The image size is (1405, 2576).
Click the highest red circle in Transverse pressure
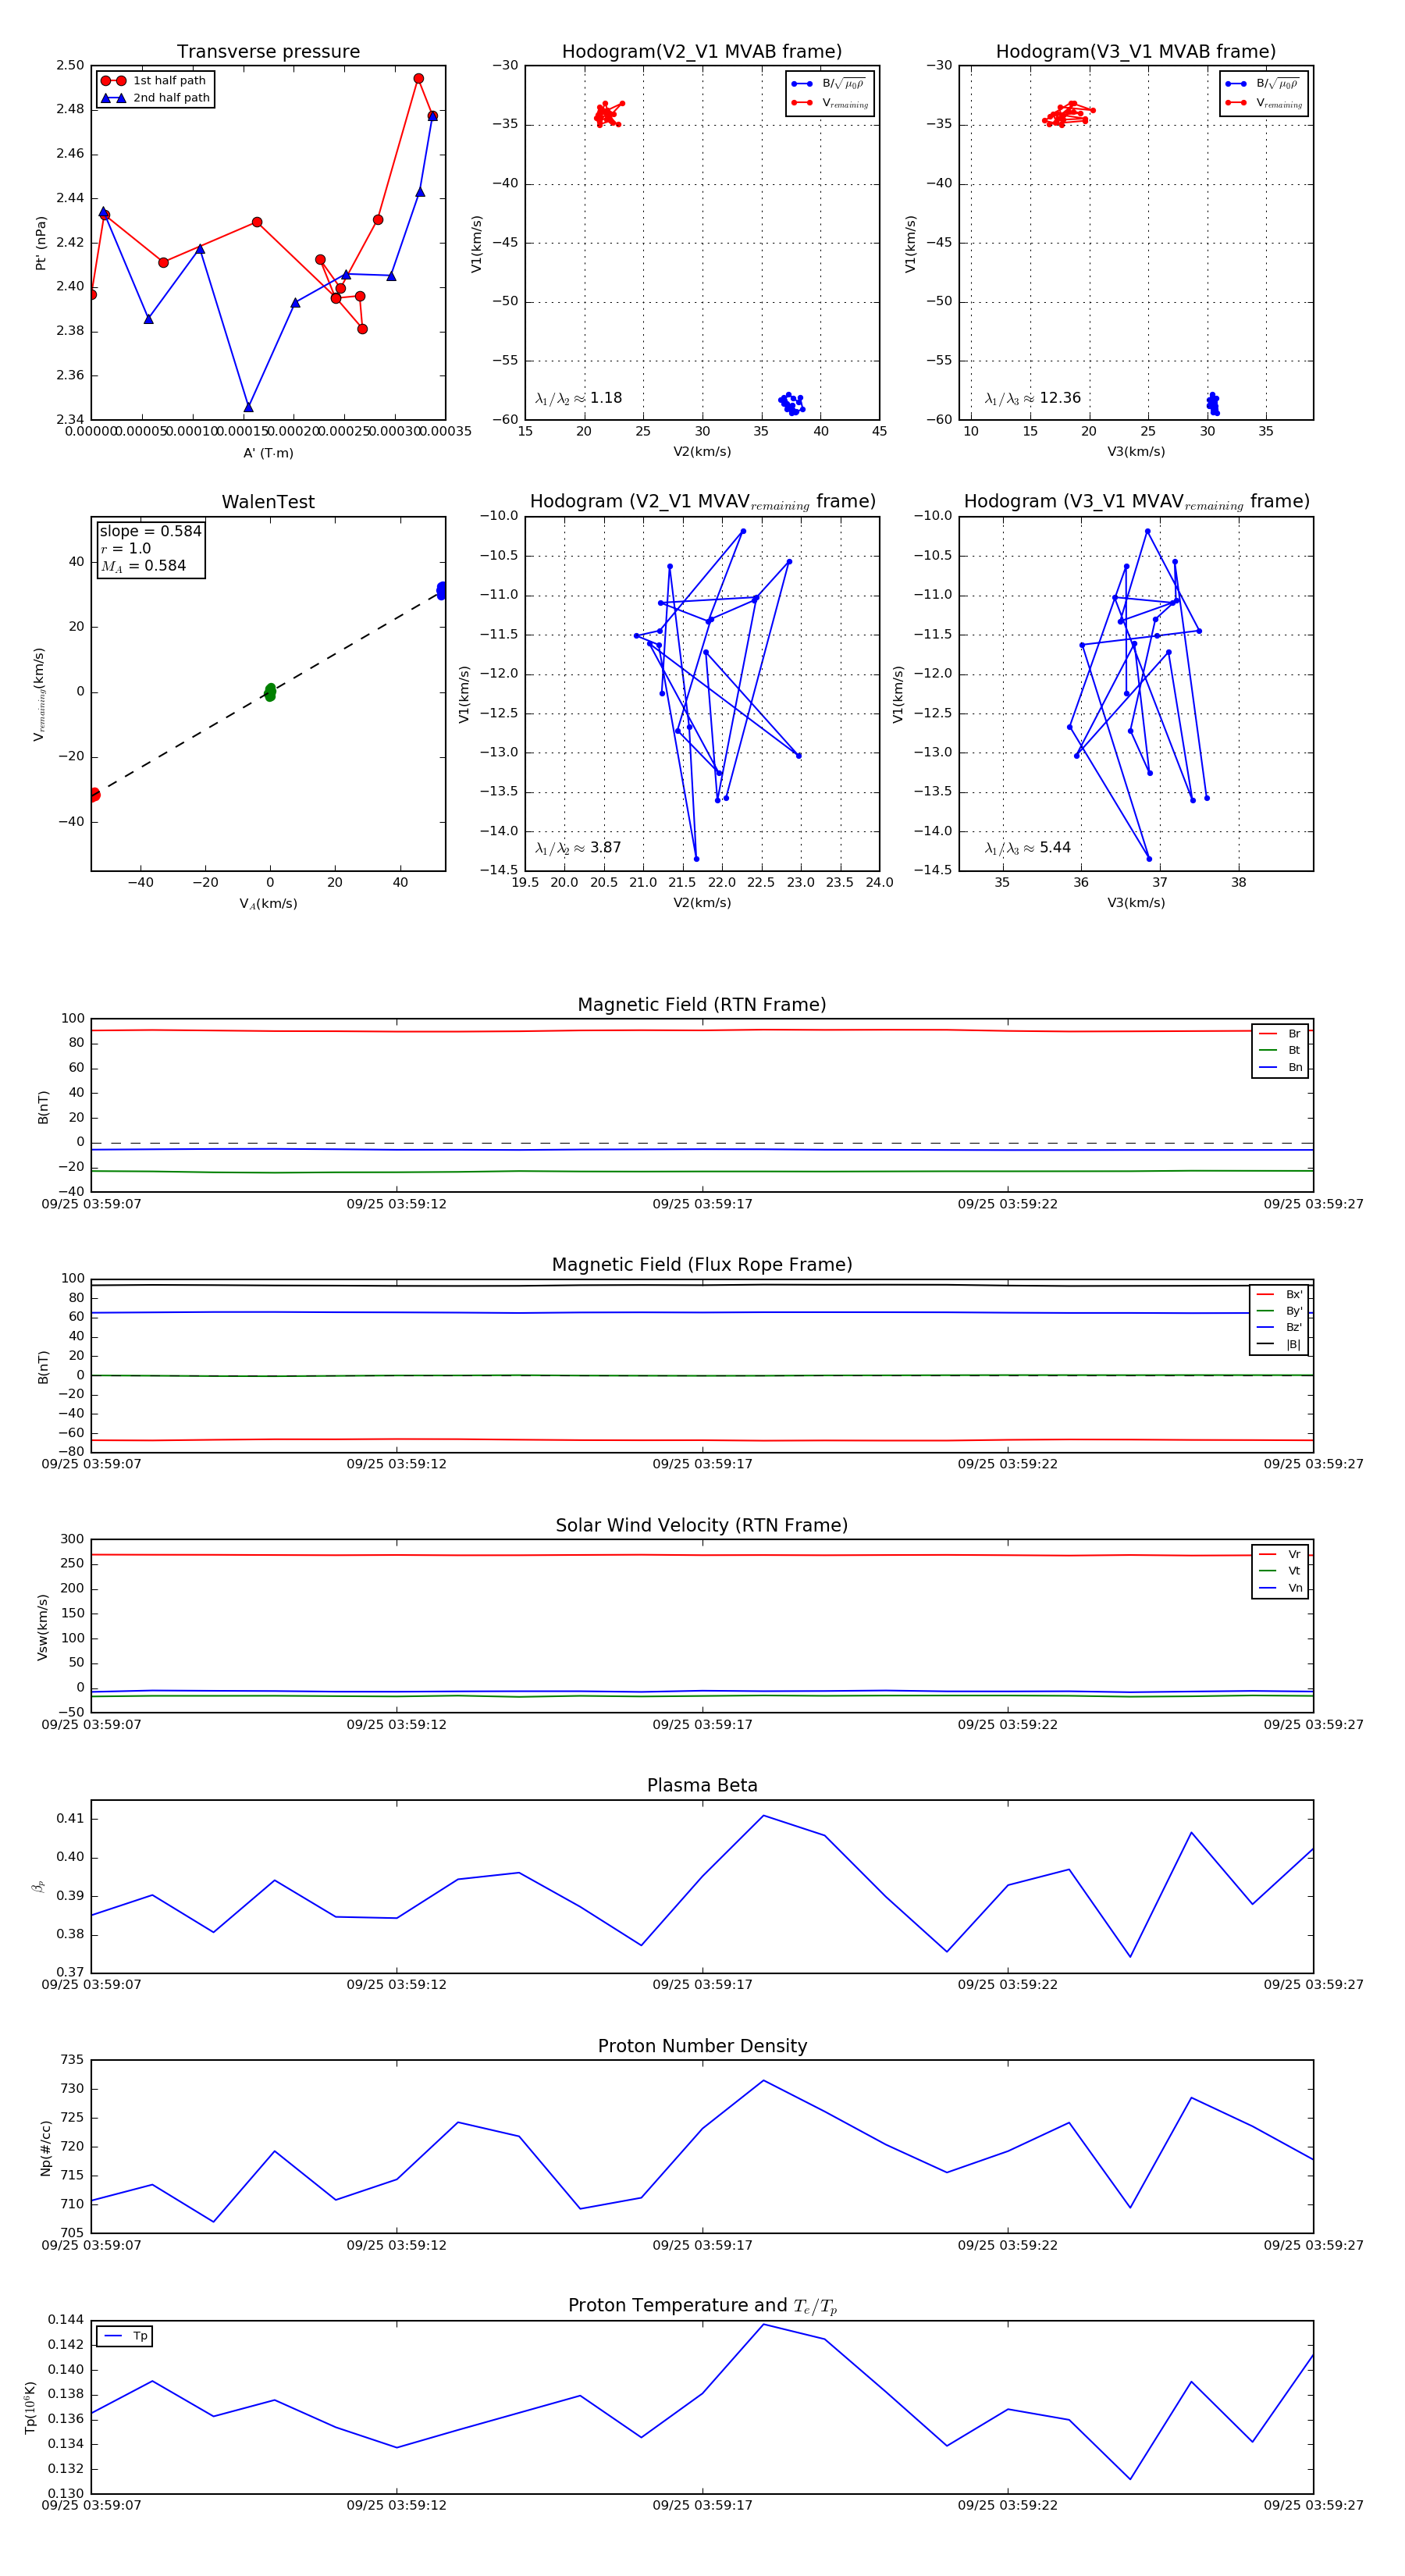pyautogui.click(x=418, y=78)
